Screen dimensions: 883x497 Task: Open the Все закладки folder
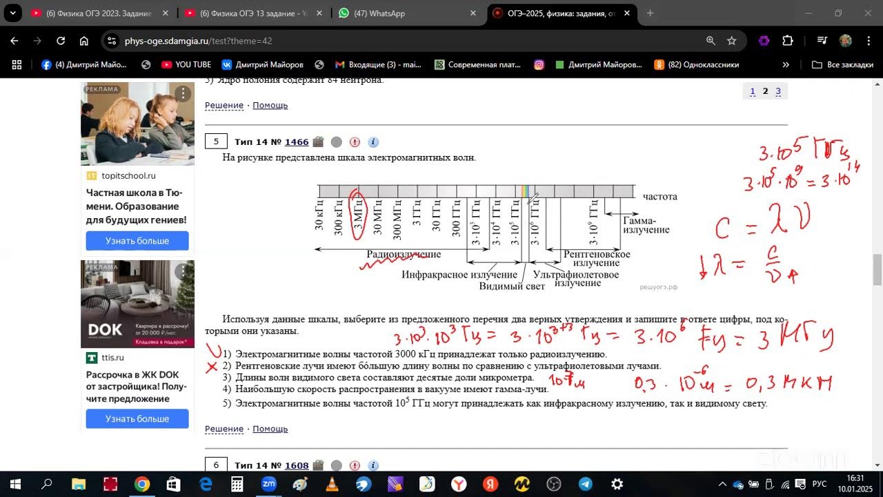(842, 64)
